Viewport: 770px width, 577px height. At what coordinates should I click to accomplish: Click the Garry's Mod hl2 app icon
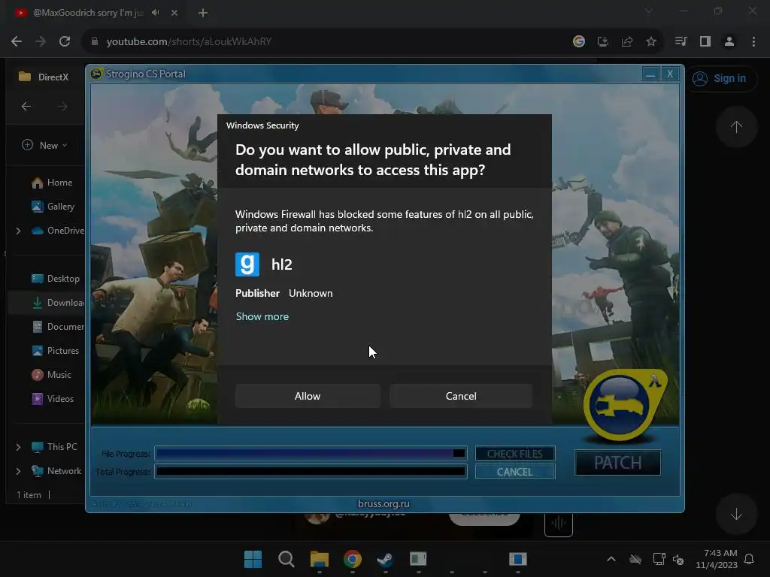coord(247,264)
